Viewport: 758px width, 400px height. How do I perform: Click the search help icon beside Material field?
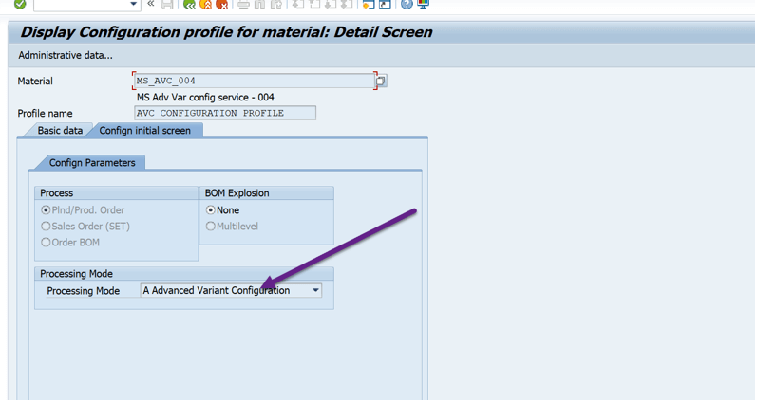tap(381, 81)
